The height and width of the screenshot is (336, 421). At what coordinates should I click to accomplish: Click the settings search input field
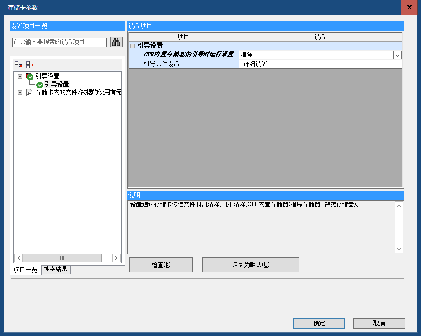(59, 42)
